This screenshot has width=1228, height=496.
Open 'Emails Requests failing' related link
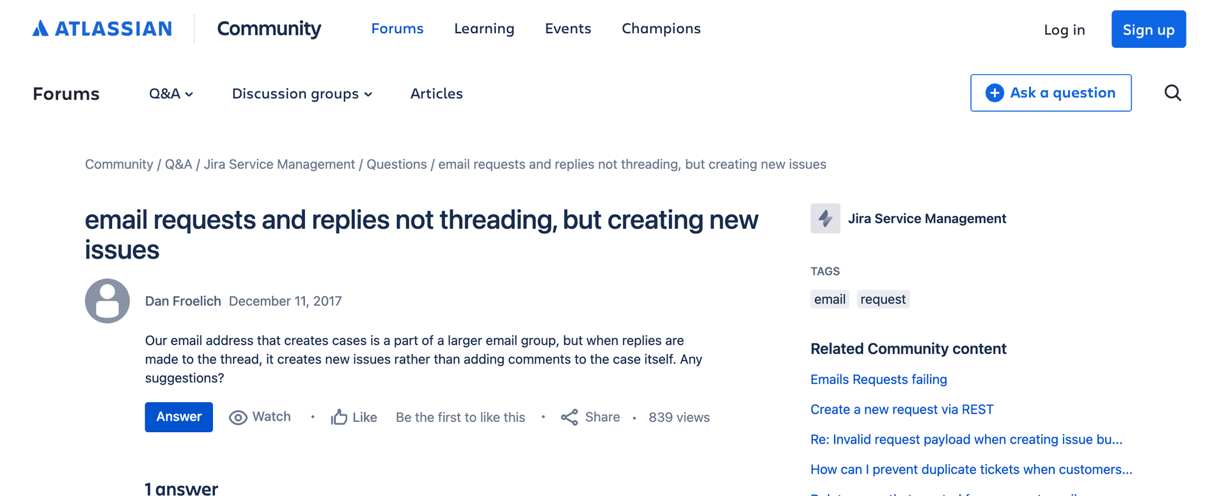point(878,379)
